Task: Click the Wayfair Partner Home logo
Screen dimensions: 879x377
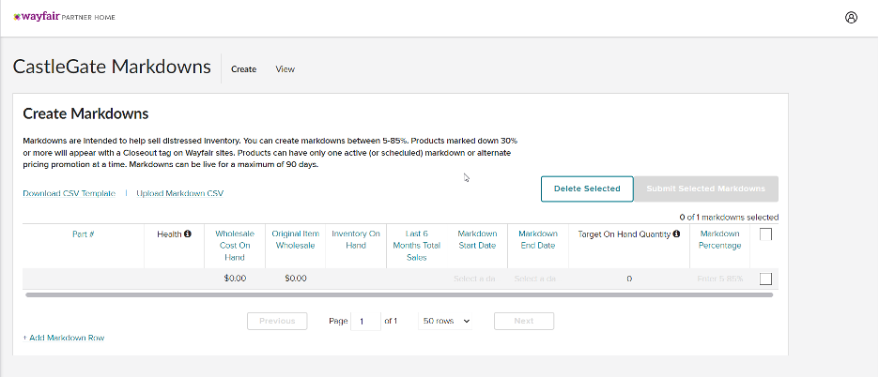Action: pyautogui.click(x=64, y=17)
